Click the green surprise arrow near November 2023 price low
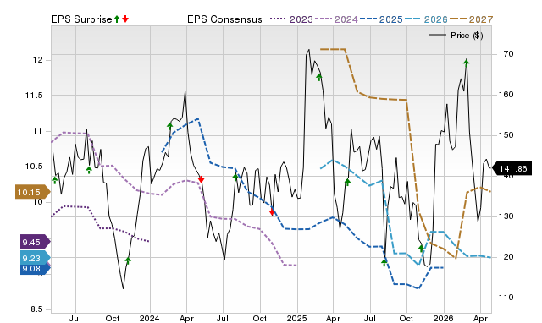The height and width of the screenshot is (323, 542). coord(128,260)
